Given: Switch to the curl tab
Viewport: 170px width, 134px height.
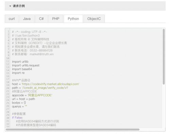Looking at the screenshot, I should tap(12, 19).
